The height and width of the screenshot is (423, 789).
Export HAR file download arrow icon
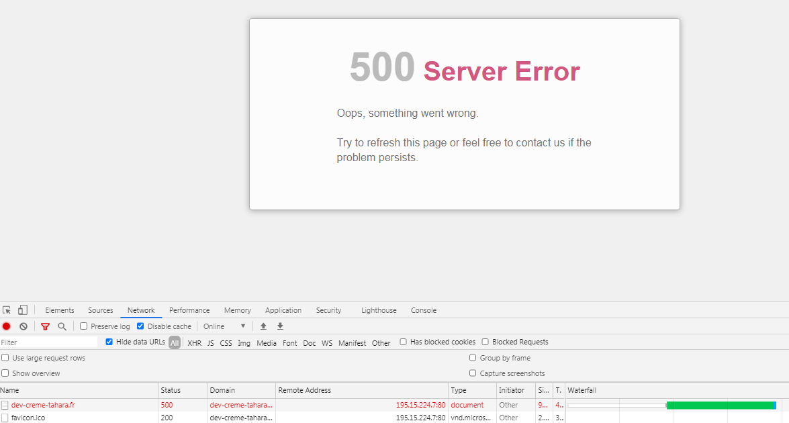pyautogui.click(x=280, y=326)
